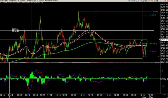Click price axis value 2431.20
The width and height of the screenshot is (168, 98).
[x=164, y=37]
